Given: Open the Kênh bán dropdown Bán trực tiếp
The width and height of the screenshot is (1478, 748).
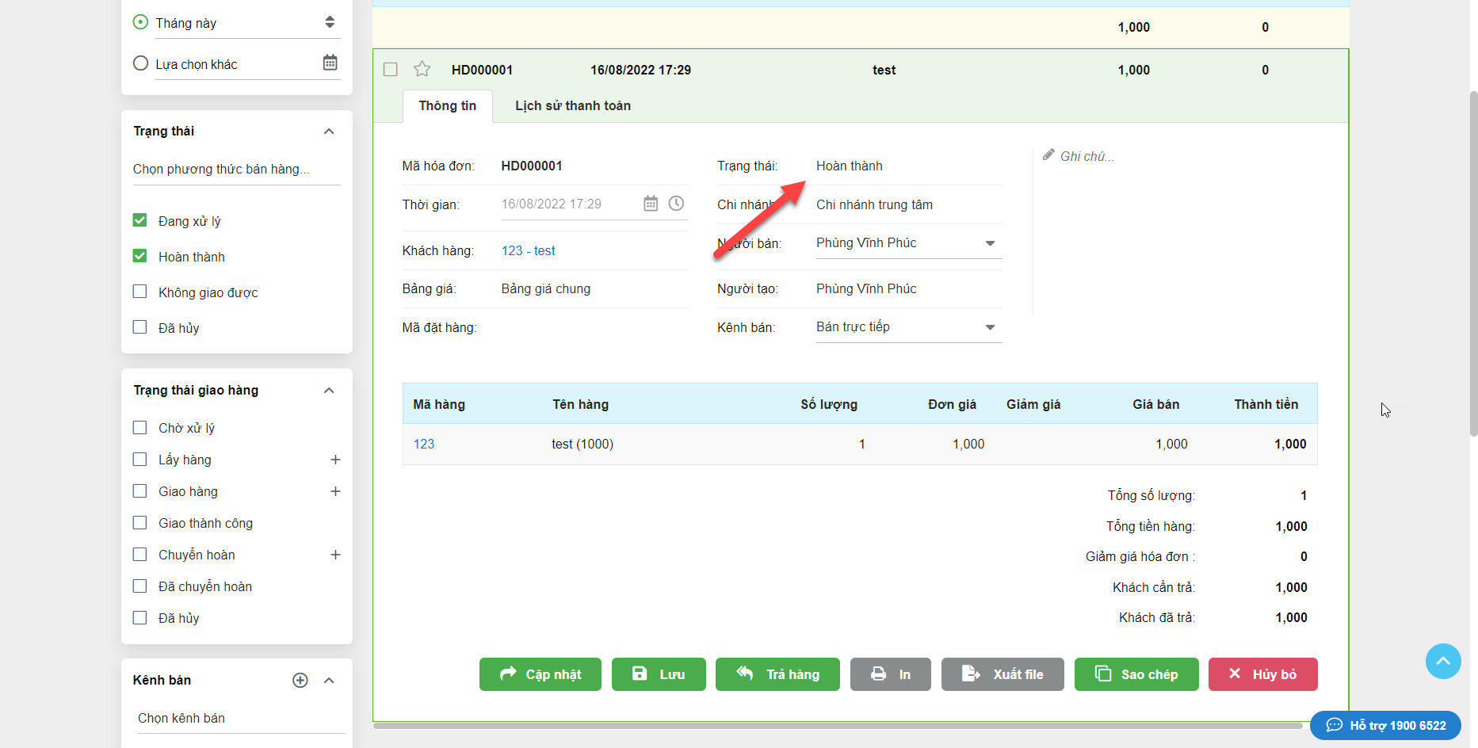Looking at the screenshot, I should tap(908, 327).
